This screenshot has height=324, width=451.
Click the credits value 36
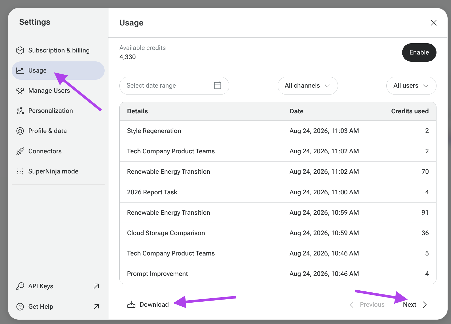425,233
